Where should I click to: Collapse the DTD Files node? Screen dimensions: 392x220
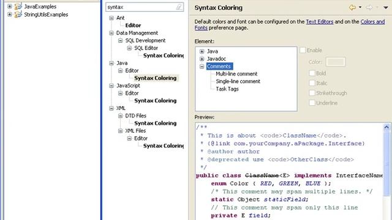click(x=120, y=116)
